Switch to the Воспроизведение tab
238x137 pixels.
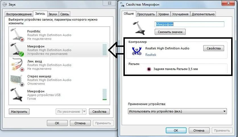19,14
